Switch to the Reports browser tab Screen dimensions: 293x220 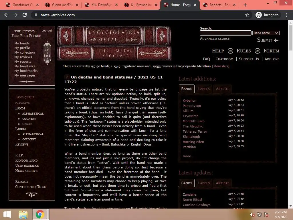tap(219, 5)
